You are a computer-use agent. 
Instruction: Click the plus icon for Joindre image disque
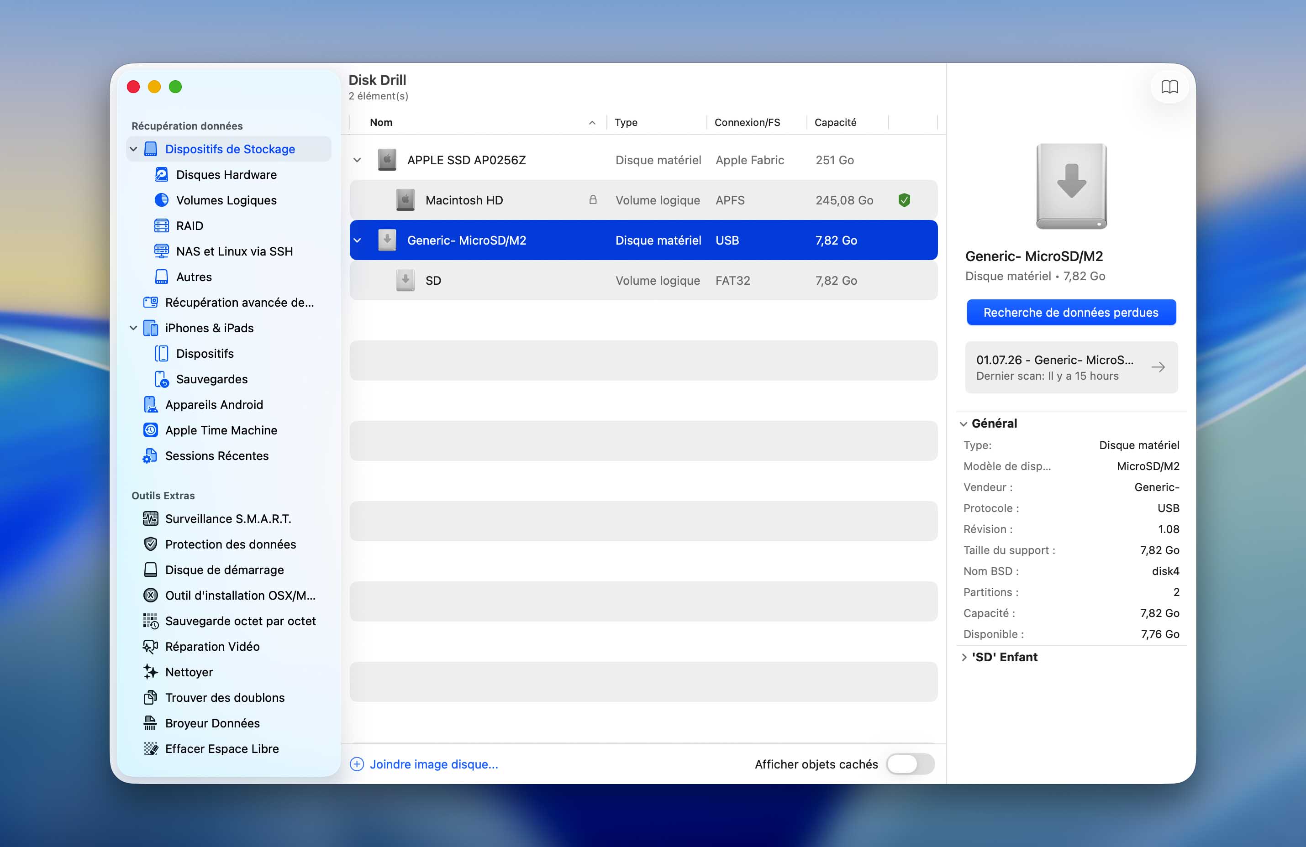357,763
